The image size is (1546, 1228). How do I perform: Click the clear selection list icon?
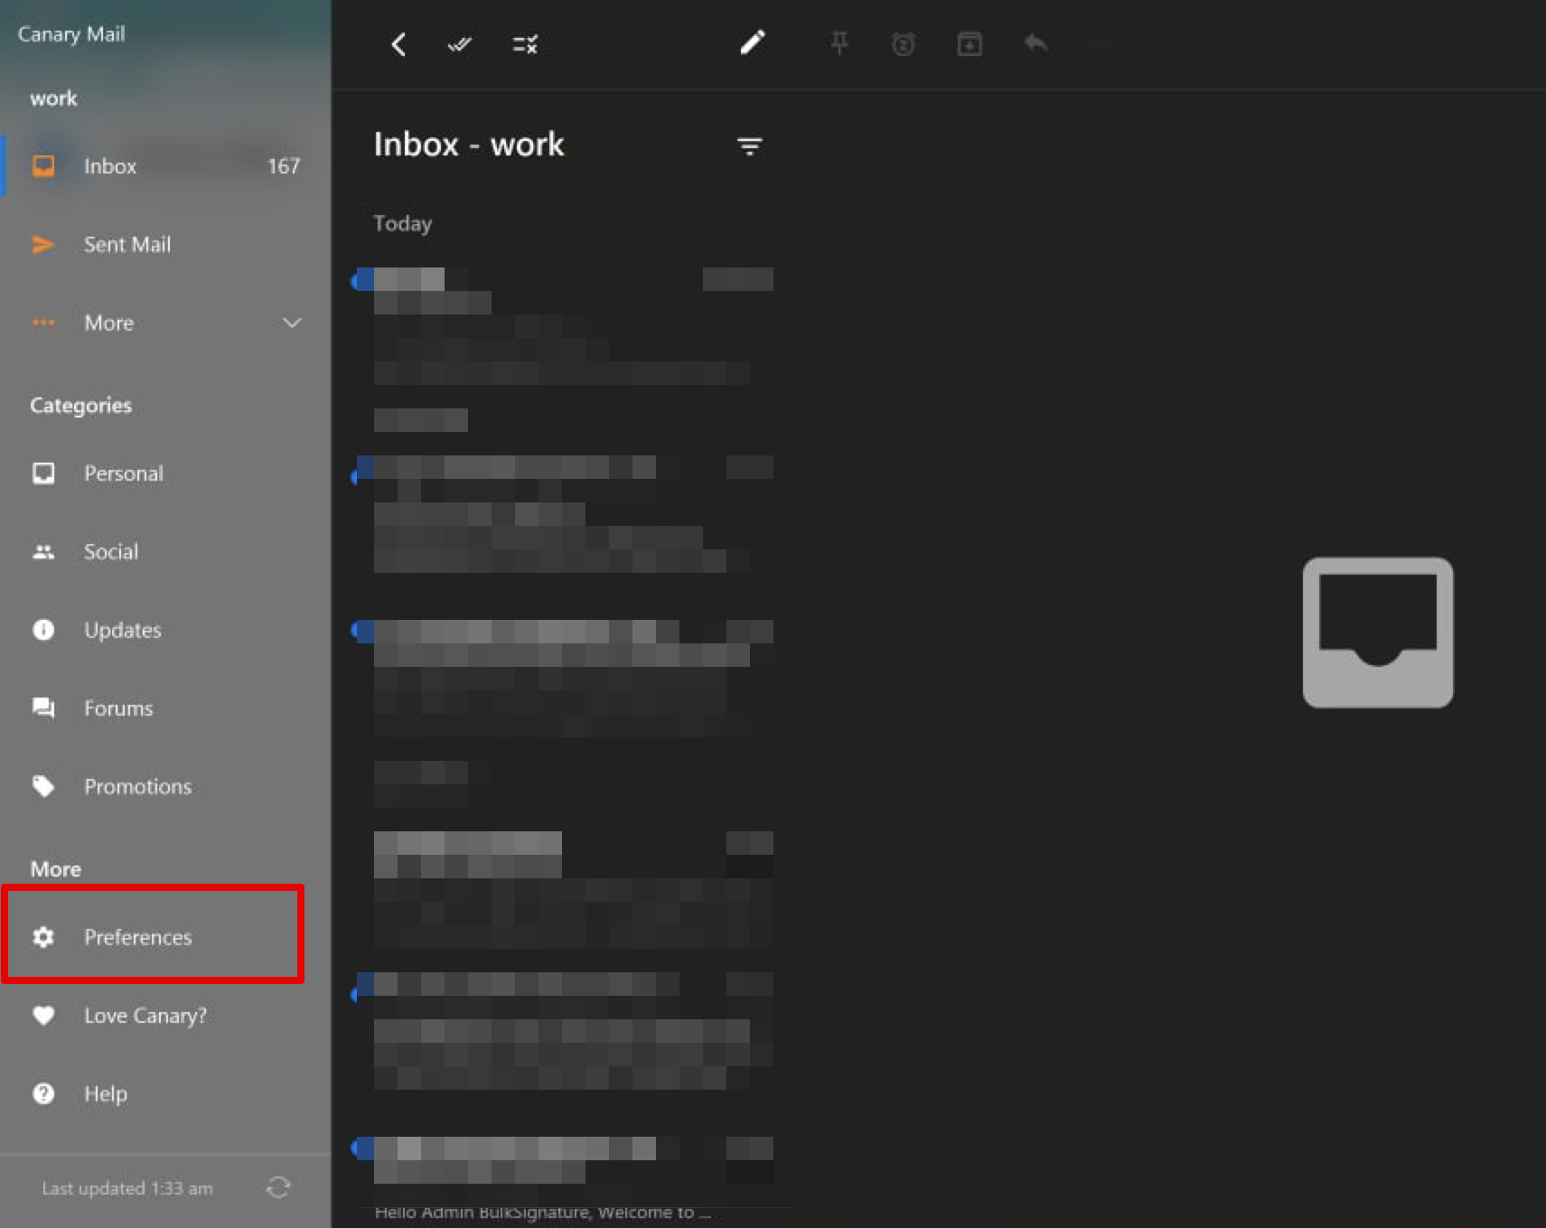click(x=525, y=44)
